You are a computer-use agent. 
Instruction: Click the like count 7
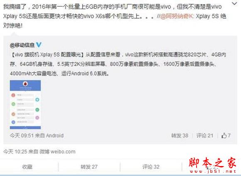pos(229,135)
